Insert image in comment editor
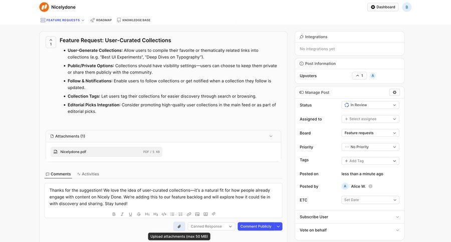 (197, 214)
